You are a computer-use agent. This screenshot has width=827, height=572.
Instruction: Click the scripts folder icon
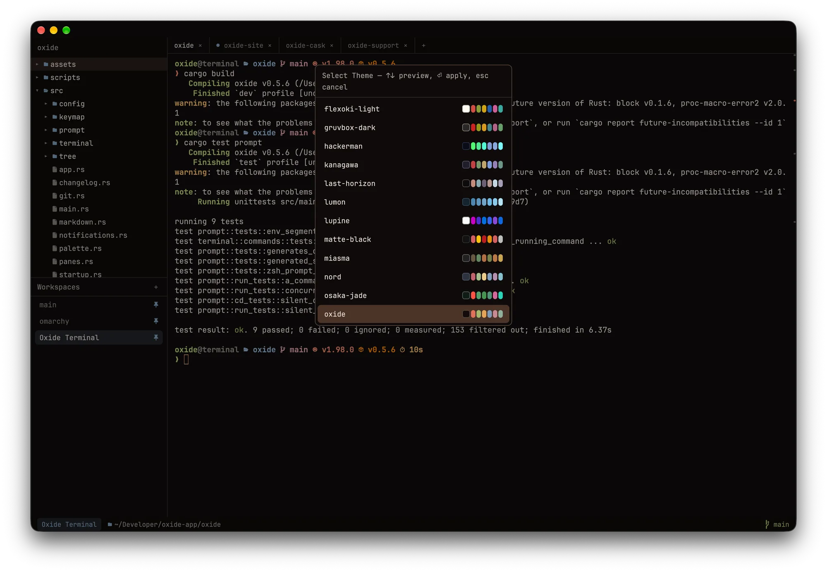pos(46,77)
